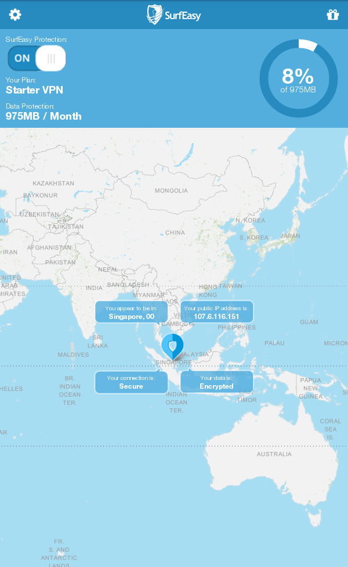Viewport: 348px width, 567px height.
Task: Turn off the SurfEasy Protection switch
Action: (x=37, y=58)
